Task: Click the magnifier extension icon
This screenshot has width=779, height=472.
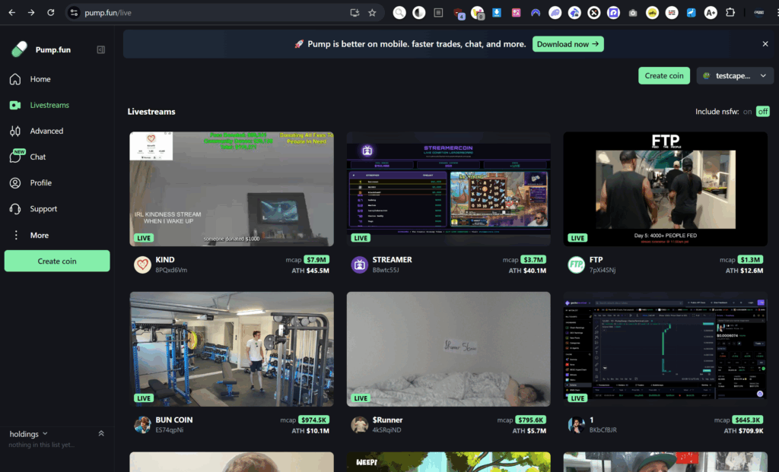Action: (x=399, y=12)
